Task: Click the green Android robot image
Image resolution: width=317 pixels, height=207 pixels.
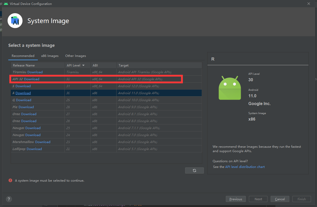Action: 229,88
